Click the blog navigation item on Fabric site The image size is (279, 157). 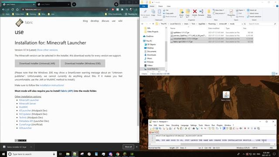coord(85,21)
